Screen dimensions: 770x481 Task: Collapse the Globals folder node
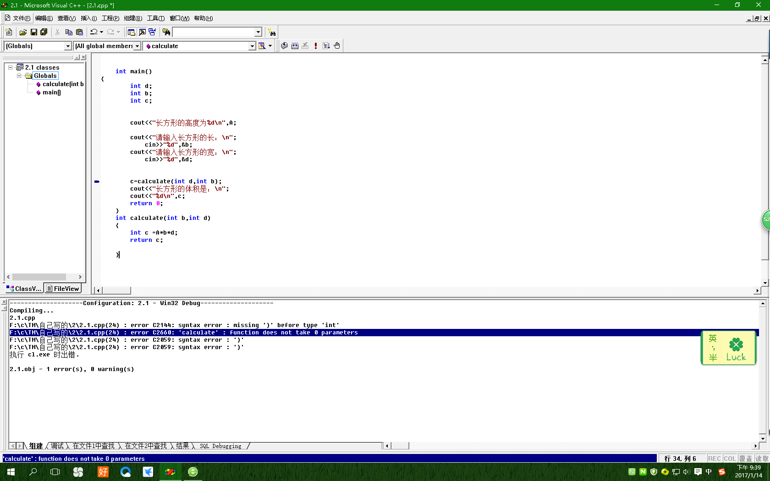[19, 76]
